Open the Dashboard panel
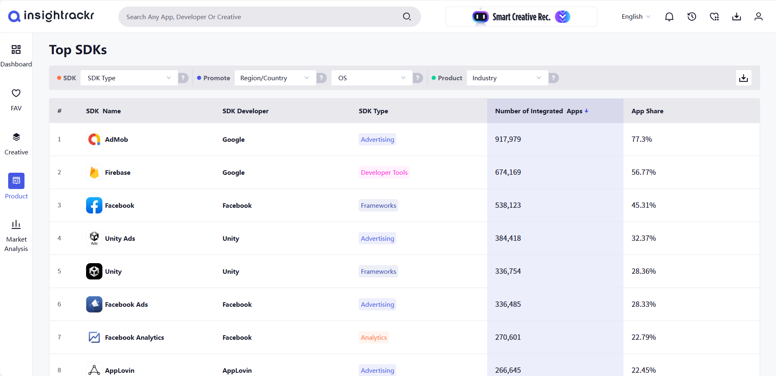Image resolution: width=776 pixels, height=376 pixels. [16, 55]
